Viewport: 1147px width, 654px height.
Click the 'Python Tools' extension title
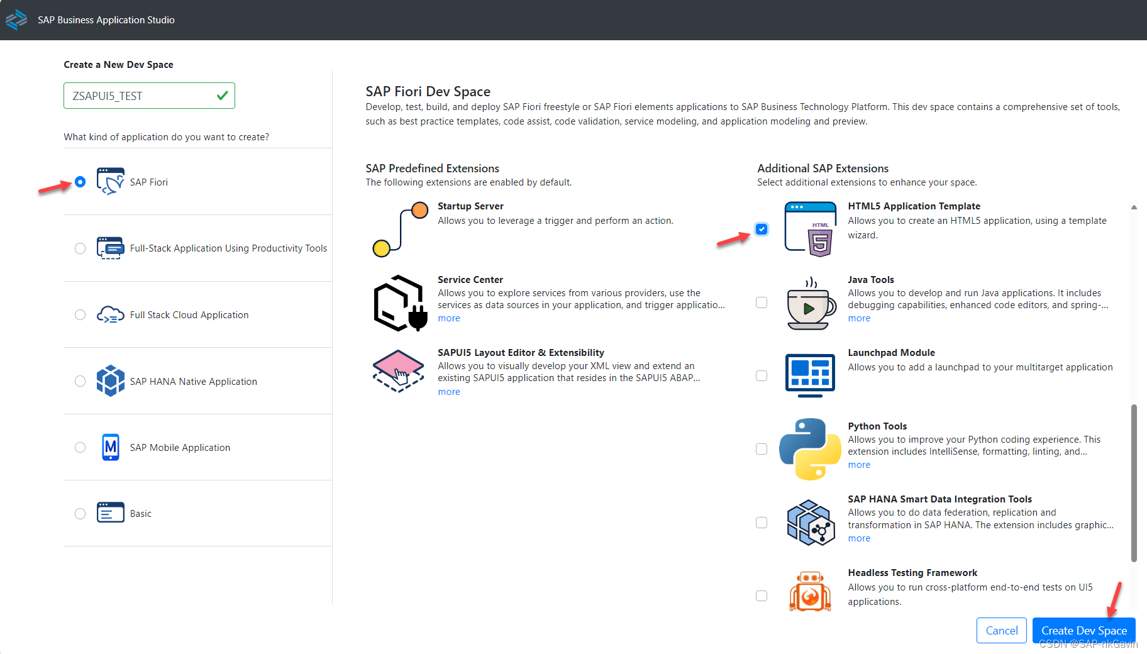tap(877, 426)
